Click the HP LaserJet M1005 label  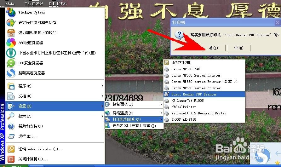click(187, 101)
